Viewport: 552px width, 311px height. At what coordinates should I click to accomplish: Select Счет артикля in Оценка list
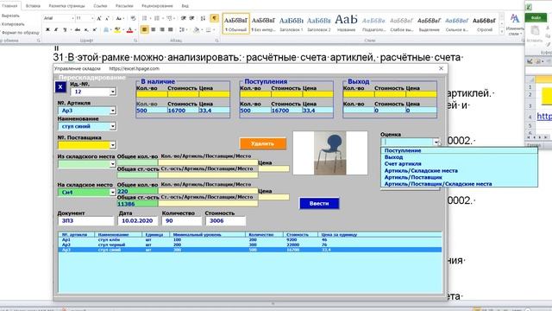(x=460, y=164)
